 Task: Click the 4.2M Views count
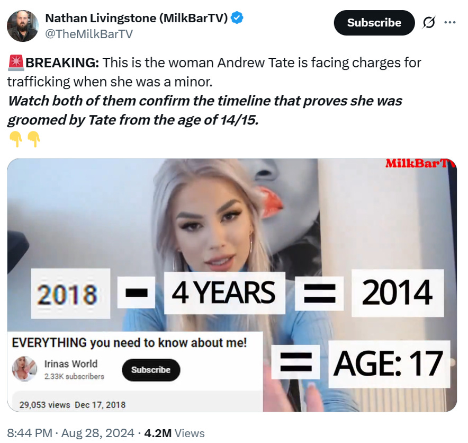[174, 433]
